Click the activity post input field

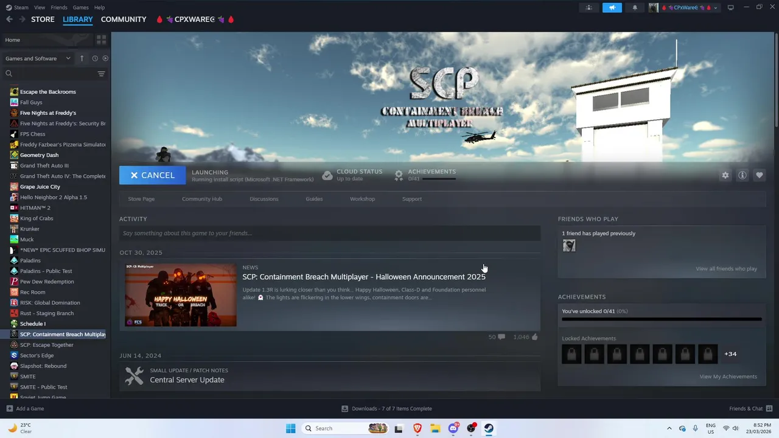click(x=330, y=233)
